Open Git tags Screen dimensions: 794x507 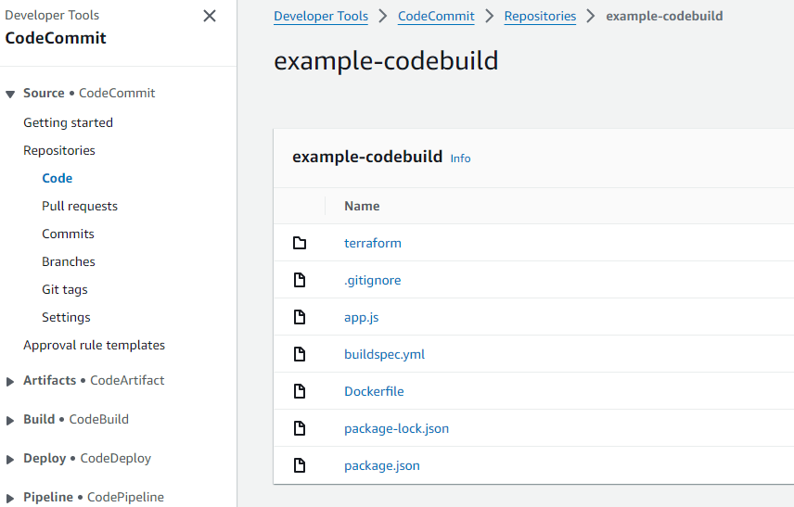pyautogui.click(x=65, y=289)
